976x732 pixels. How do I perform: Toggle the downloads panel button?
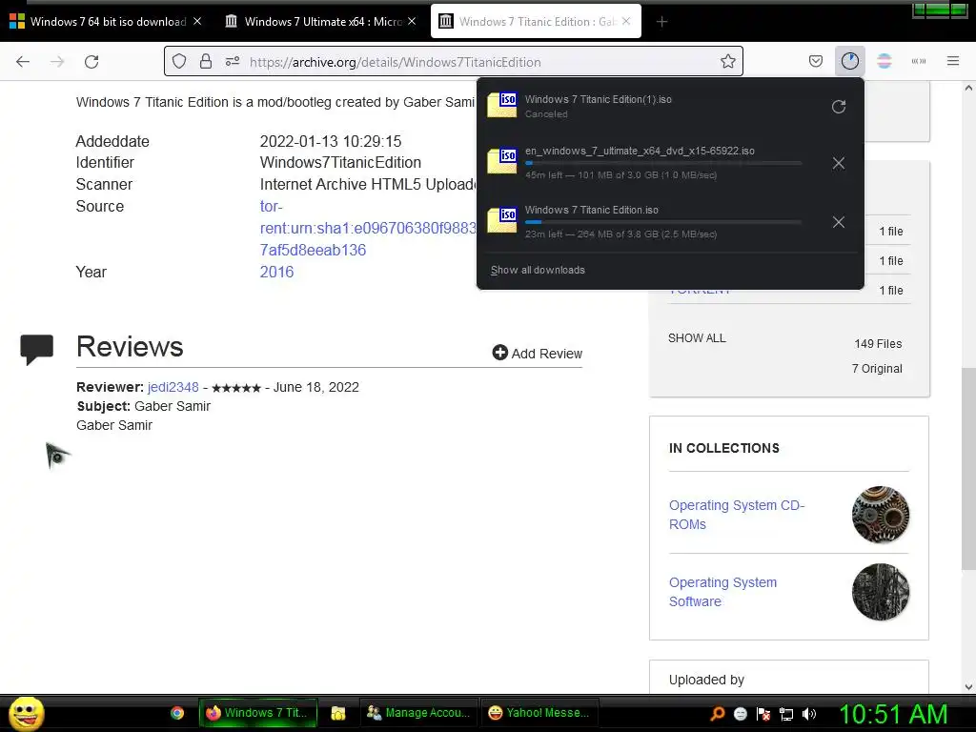(849, 61)
